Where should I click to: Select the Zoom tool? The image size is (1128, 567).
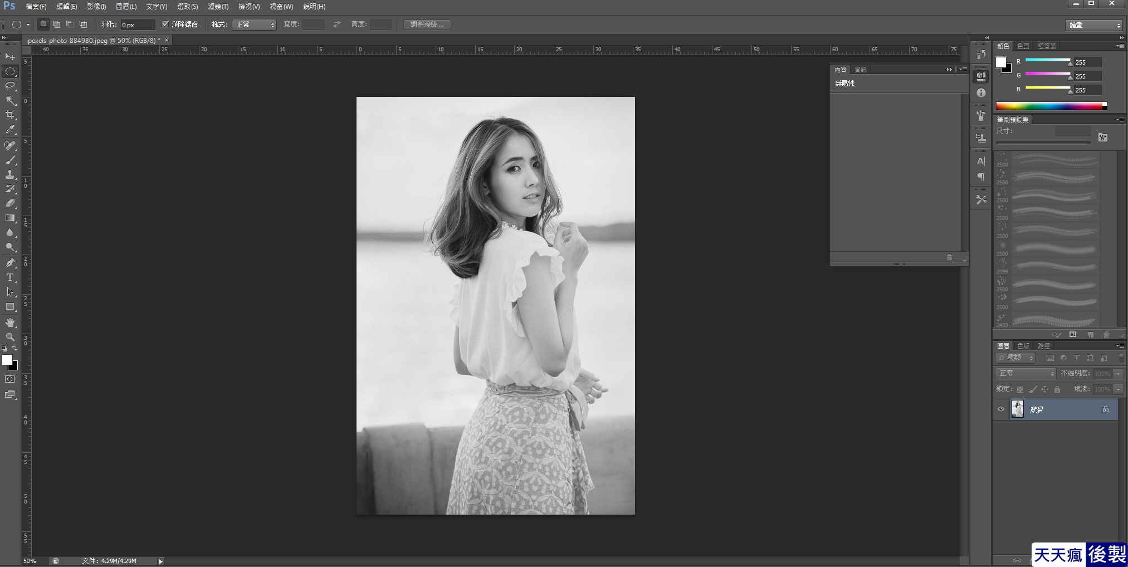[x=10, y=337]
